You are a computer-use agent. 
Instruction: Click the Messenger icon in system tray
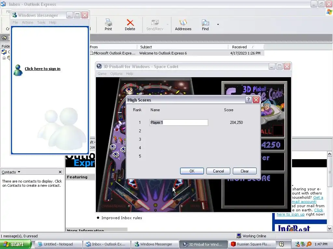pos(297,244)
